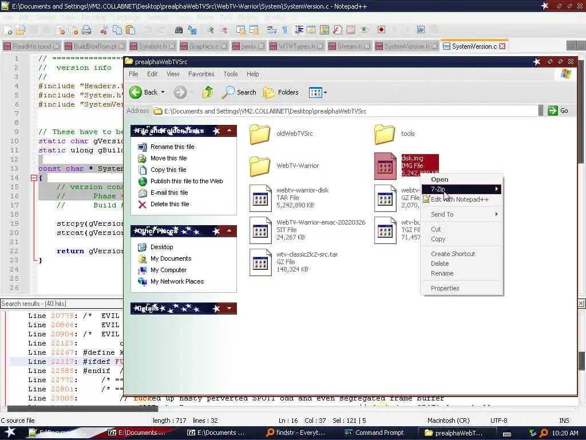
Task: Click the Find binoculars icon in Notepad++ toolbar
Action: point(179,30)
